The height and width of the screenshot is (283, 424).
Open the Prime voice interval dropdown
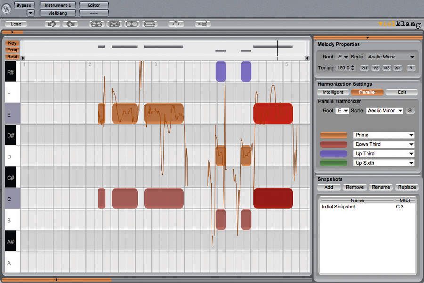(x=383, y=135)
